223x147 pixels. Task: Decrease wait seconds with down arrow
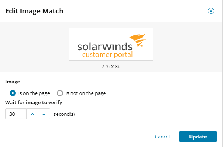click(x=44, y=114)
